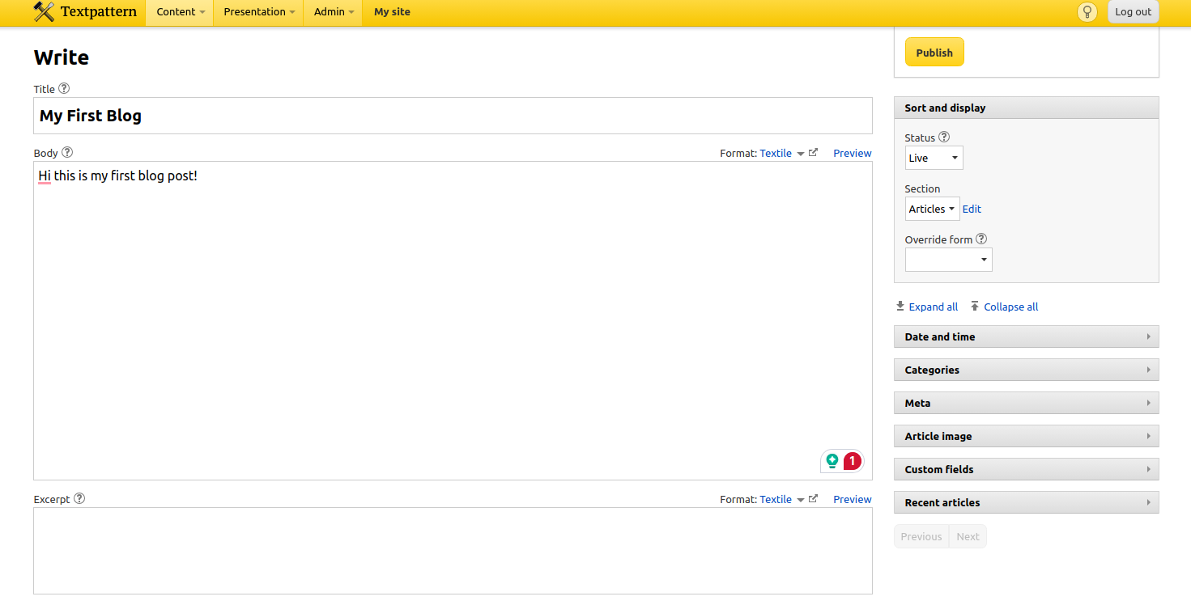Open the Section dropdown showing Articles
This screenshot has height=605, width=1191.
tap(932, 209)
